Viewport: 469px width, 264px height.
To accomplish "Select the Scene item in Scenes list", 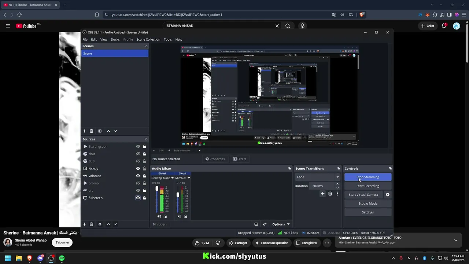I will pos(115,53).
